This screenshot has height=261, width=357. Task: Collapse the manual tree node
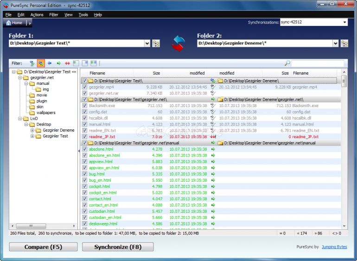26,83
